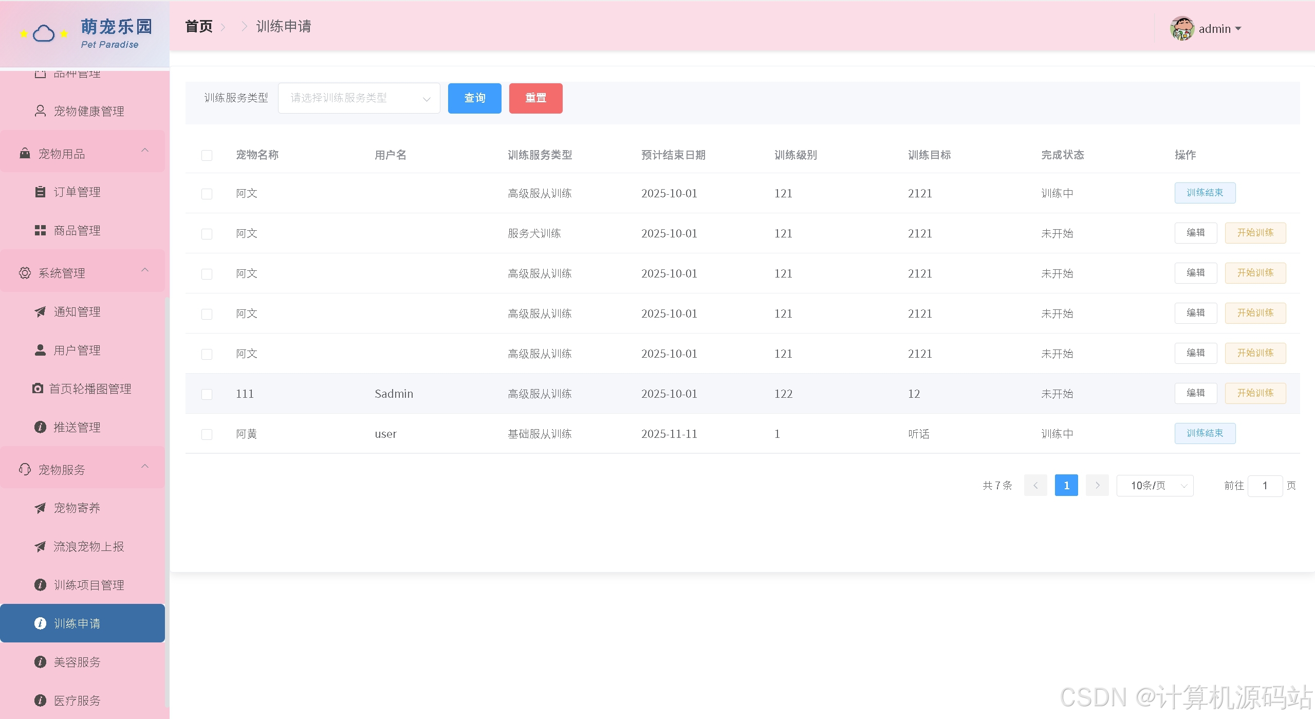Click the cloud logo icon
1315x719 pixels.
tap(44, 34)
